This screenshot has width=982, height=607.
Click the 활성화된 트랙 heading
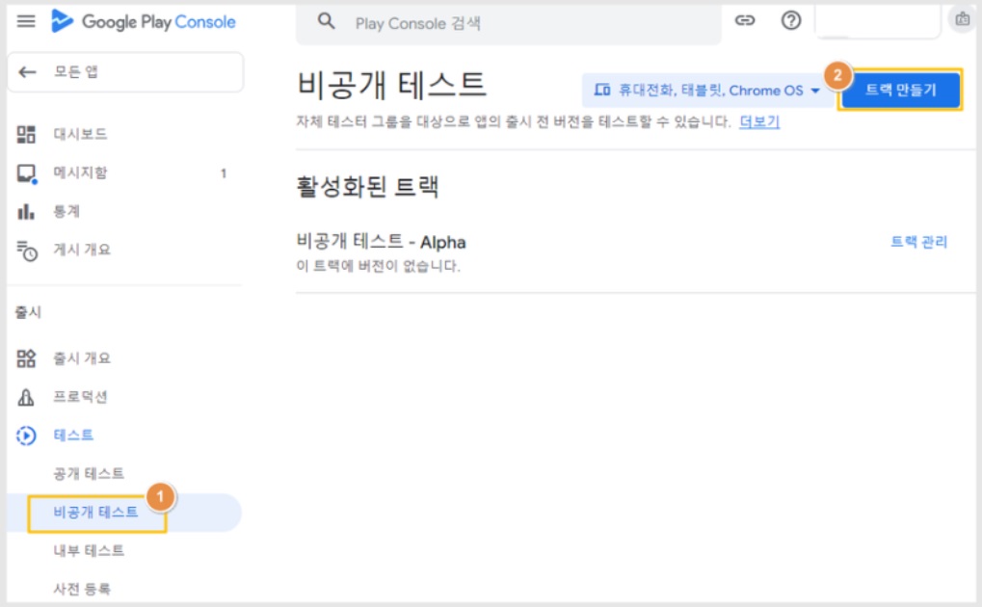point(367,187)
